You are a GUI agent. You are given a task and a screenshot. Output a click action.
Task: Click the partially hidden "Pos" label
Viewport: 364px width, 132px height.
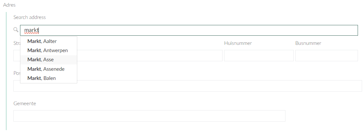click(x=17, y=73)
